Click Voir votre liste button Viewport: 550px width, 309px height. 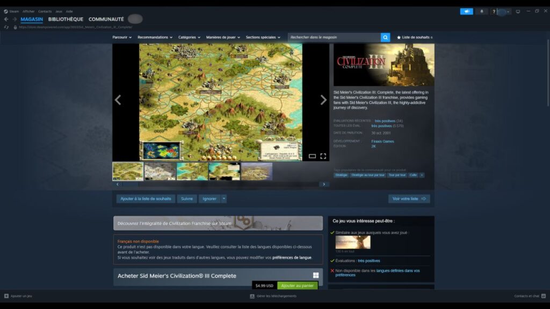coord(409,198)
